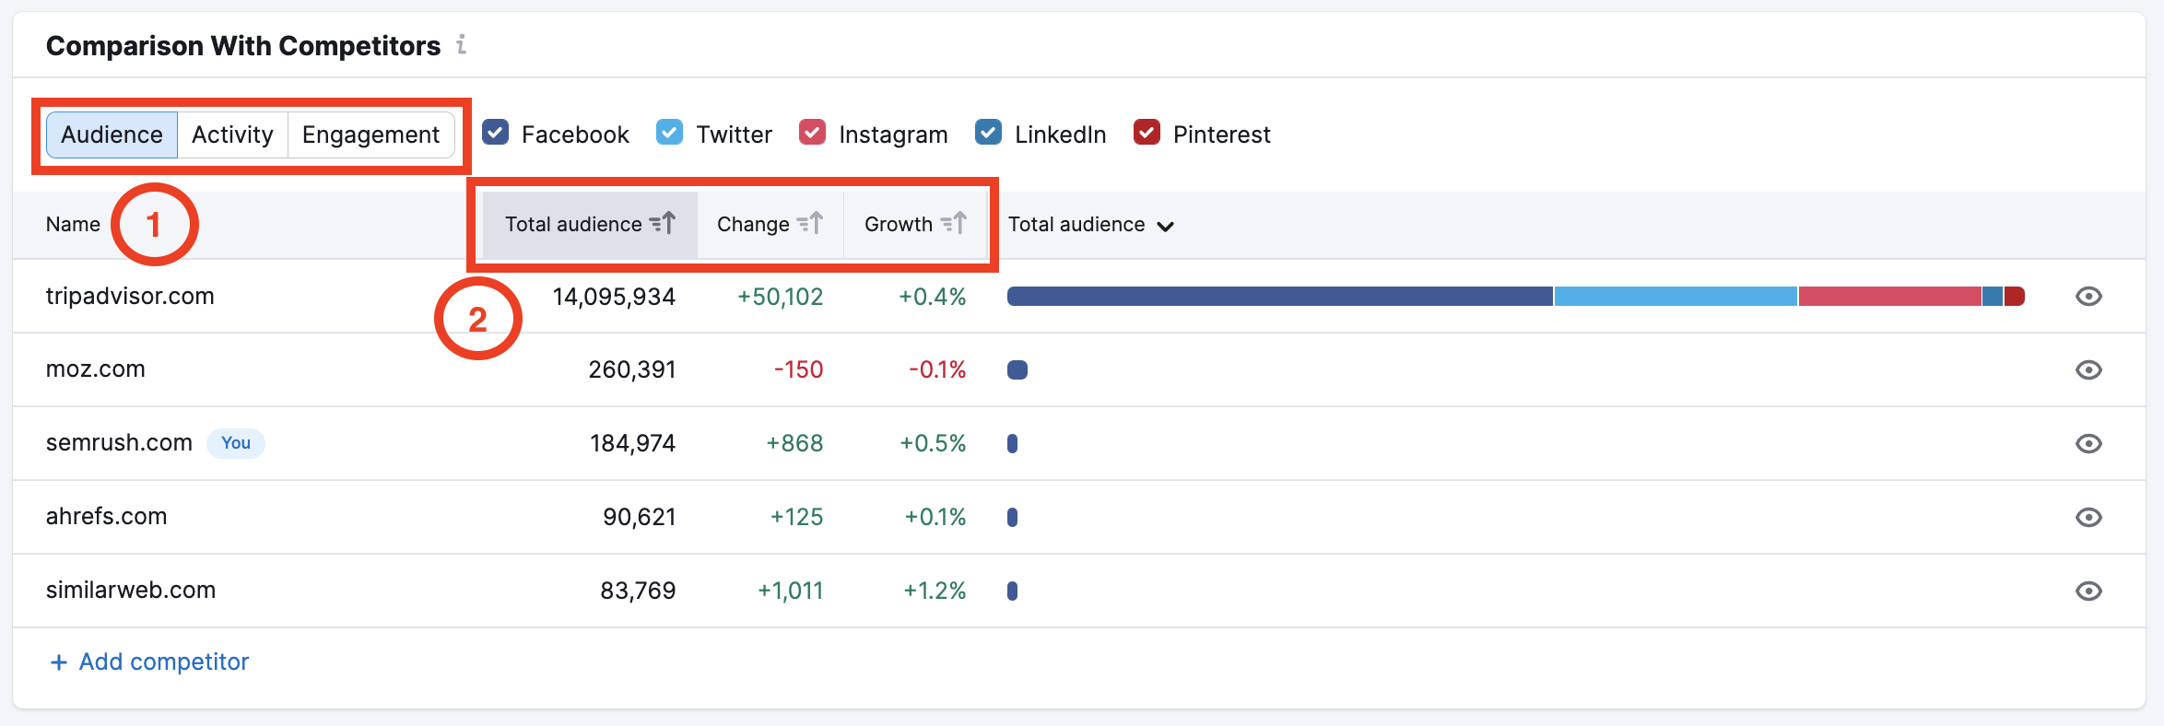
Task: Click the semrush.com name cell
Action: [x=119, y=442]
